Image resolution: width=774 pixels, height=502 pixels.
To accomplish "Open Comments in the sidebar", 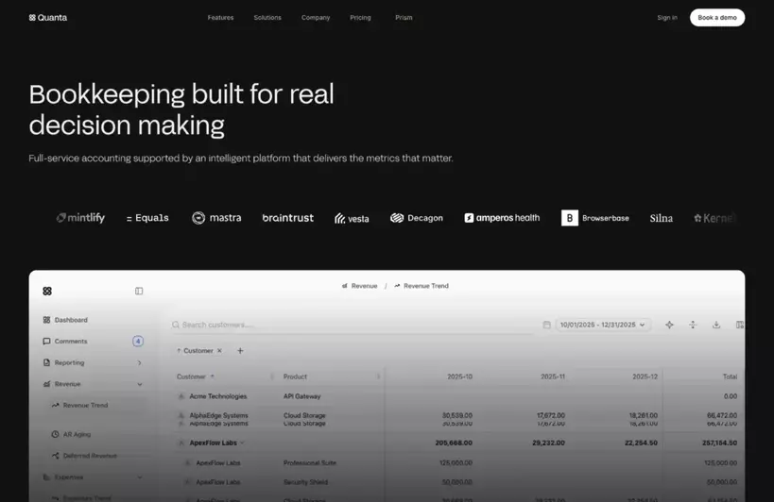I will pos(65,341).
